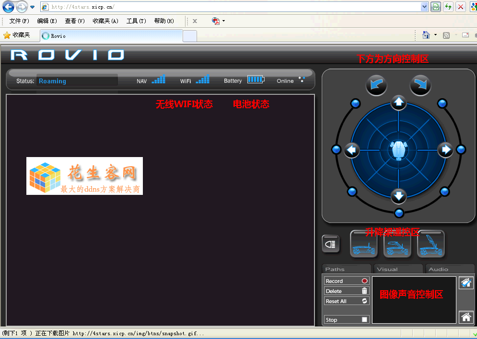Viewport: 477px width, 339px height.
Task: Click the status bar downloading text
Action: tap(103, 333)
